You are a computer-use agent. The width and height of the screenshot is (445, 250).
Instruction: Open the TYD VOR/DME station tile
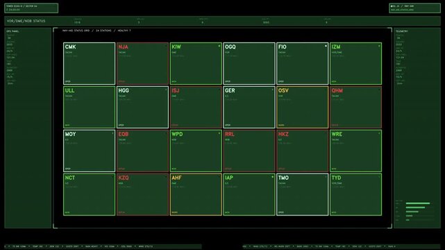pos(356,194)
